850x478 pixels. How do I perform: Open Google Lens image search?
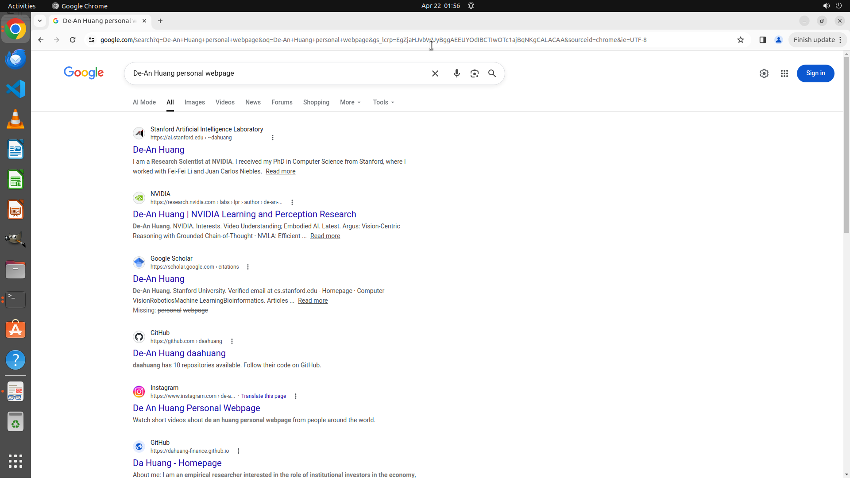[x=474, y=73]
